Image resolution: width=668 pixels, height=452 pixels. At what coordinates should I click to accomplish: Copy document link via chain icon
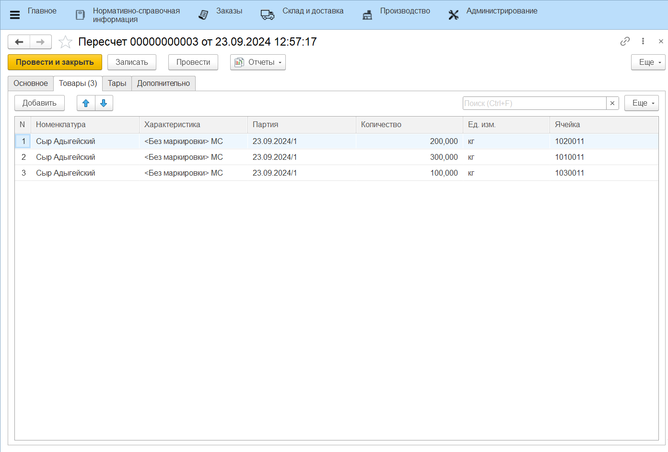pos(624,41)
